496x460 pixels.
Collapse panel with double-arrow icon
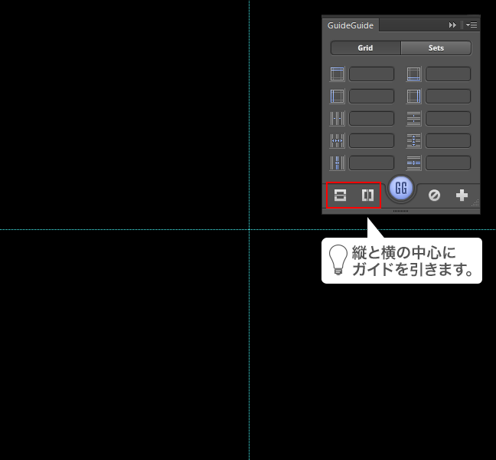453,25
